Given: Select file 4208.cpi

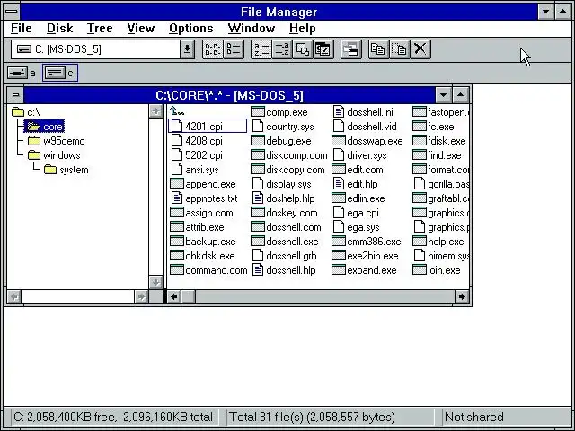Looking at the screenshot, I should (198, 141).
